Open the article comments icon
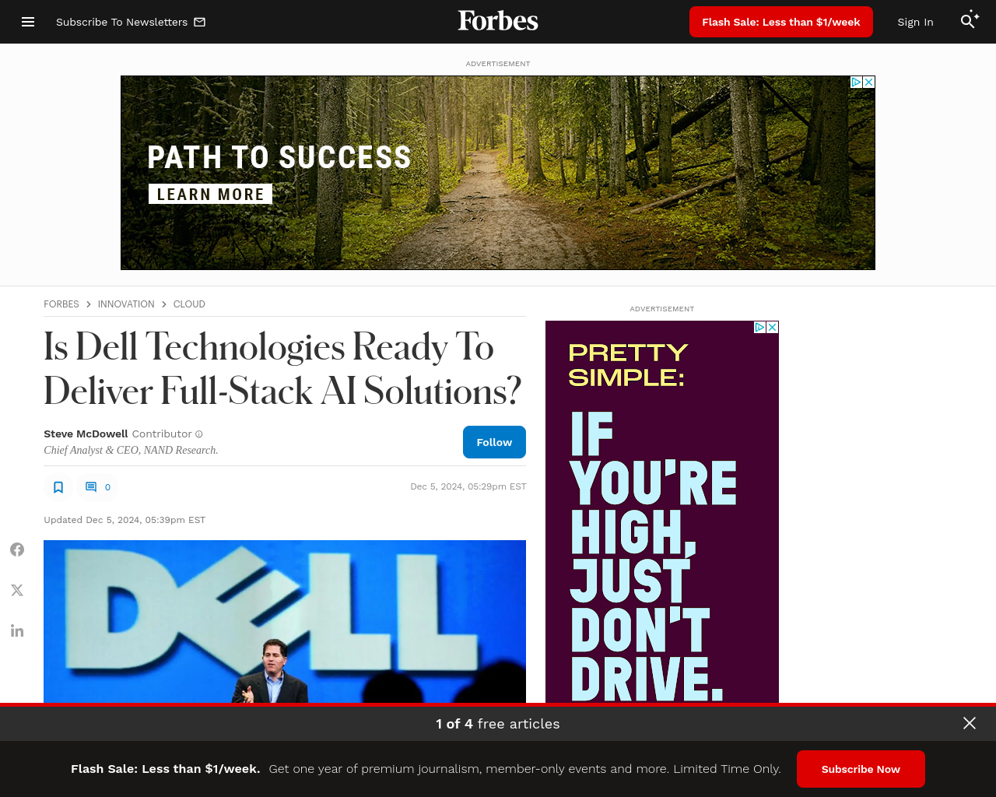Viewport: 996px width, 797px height. point(91,487)
